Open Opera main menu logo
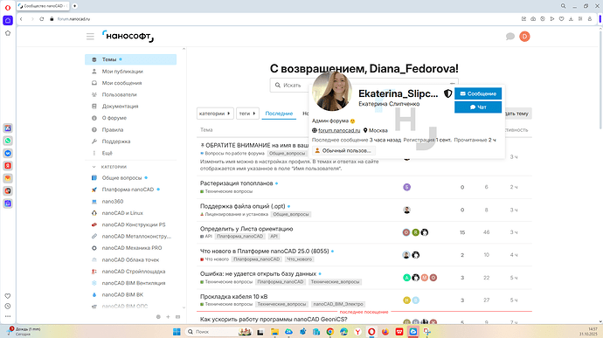 coord(8,7)
